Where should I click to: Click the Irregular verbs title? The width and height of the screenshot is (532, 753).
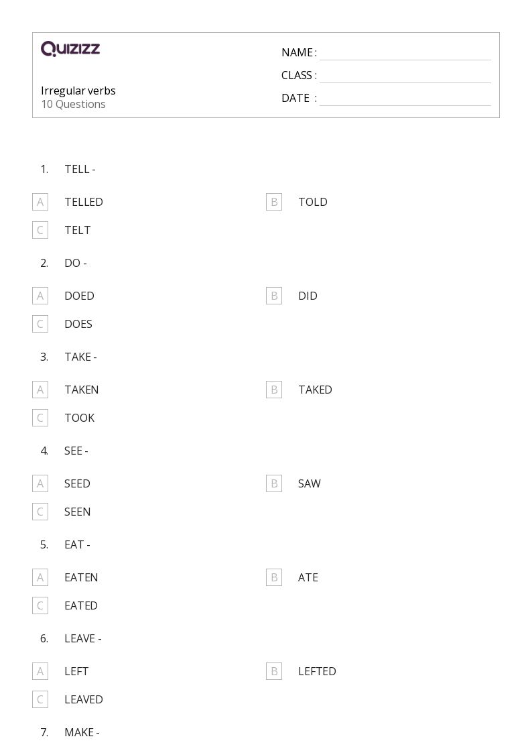78,91
